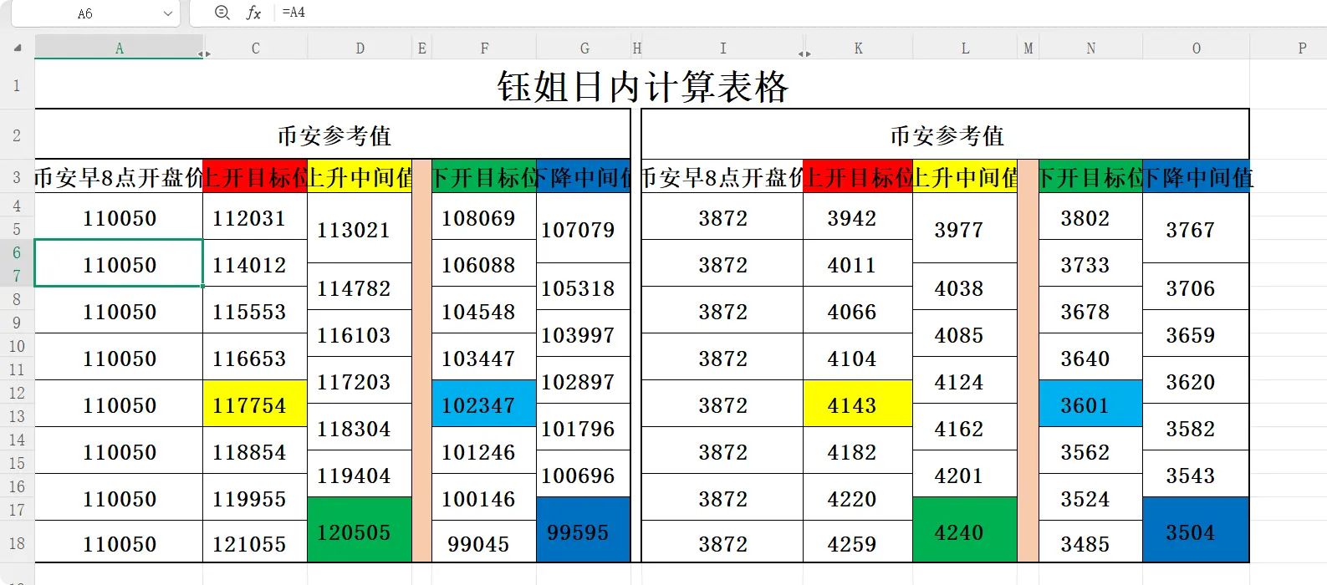
Task: Click the zoom magnifier icon beside fx
Action: click(x=222, y=13)
